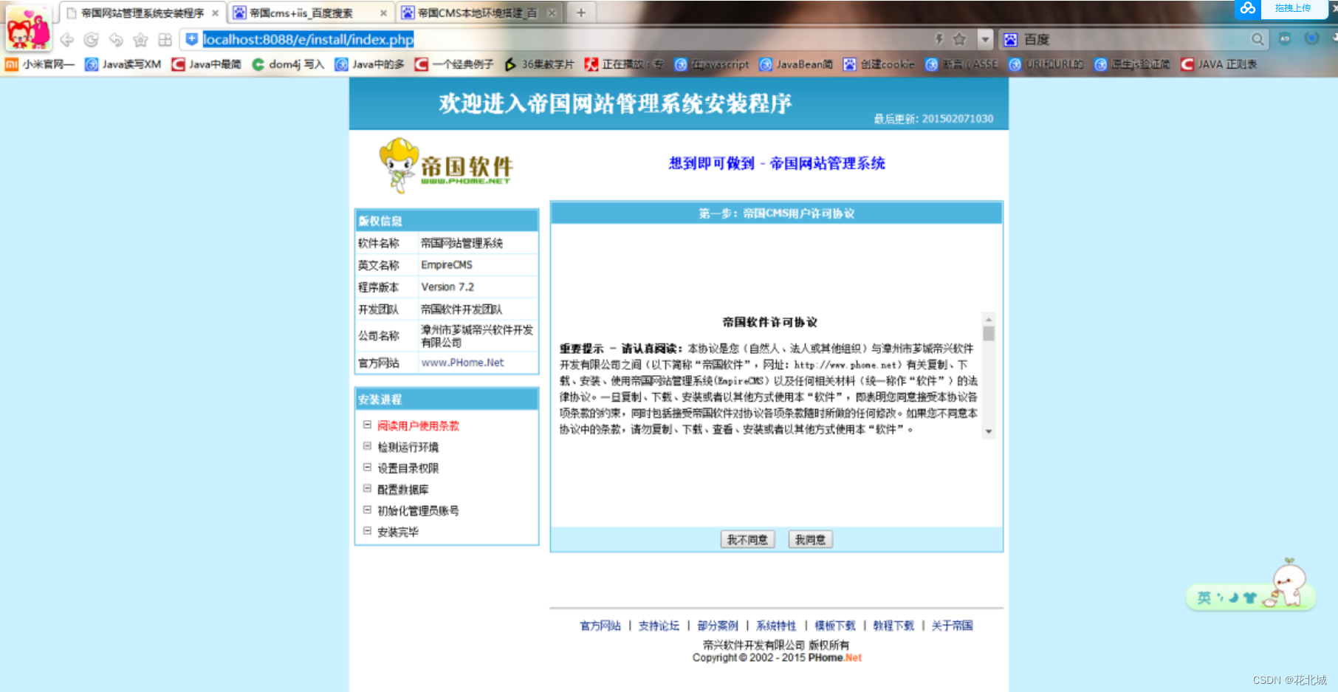This screenshot has width=1338, height=692.
Task: Open JavaBean简 bookmark
Action: pyautogui.click(x=797, y=64)
